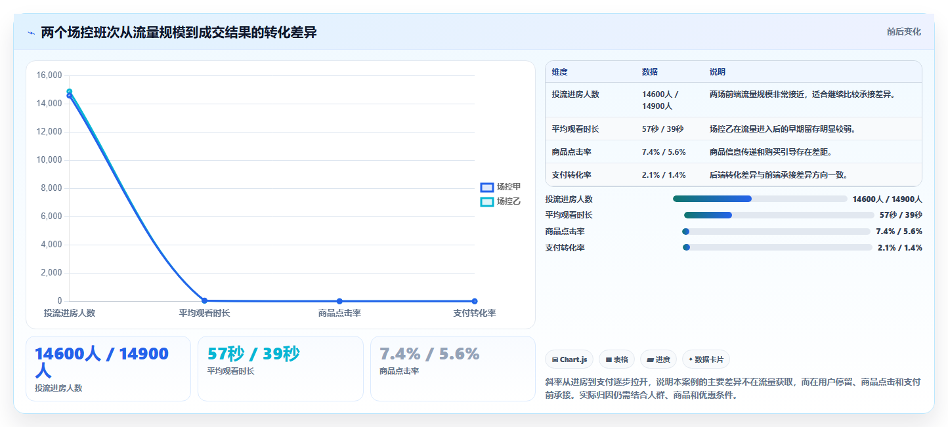Select the 表格 tag chip
The image size is (948, 427).
[x=616, y=359]
